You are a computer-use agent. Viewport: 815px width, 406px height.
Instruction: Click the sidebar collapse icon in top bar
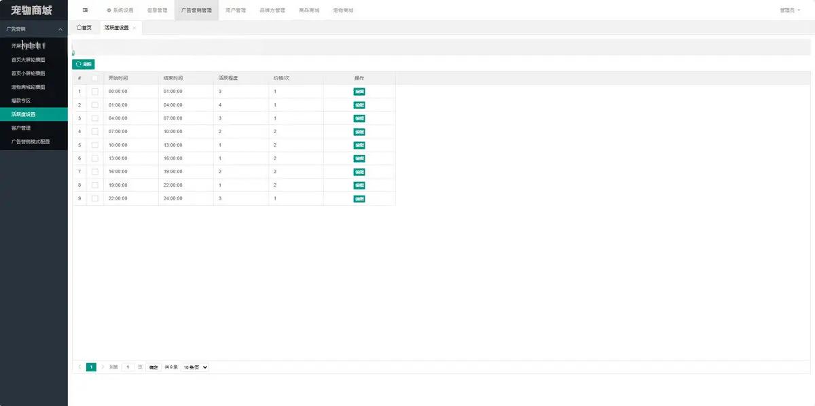85,10
